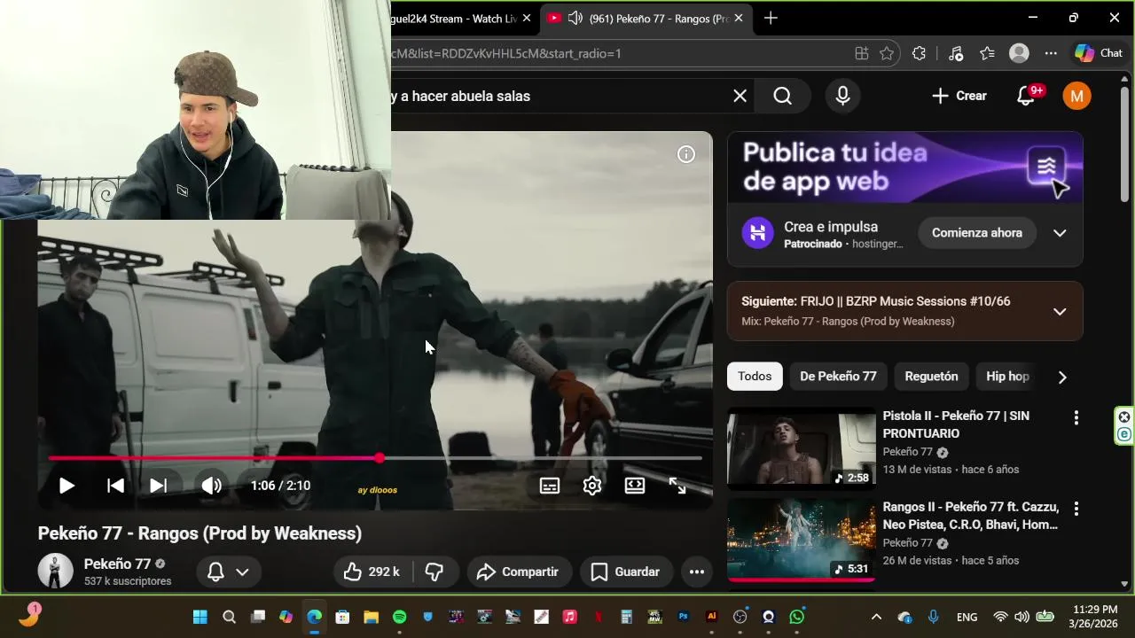Select the Todos filter chip
This screenshot has height=638, width=1135.
755,377
